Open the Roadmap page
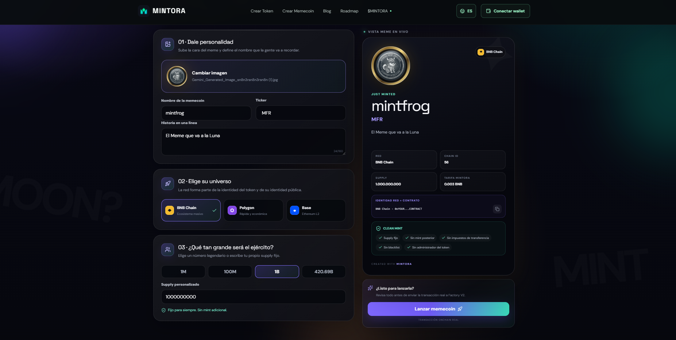 [349, 11]
